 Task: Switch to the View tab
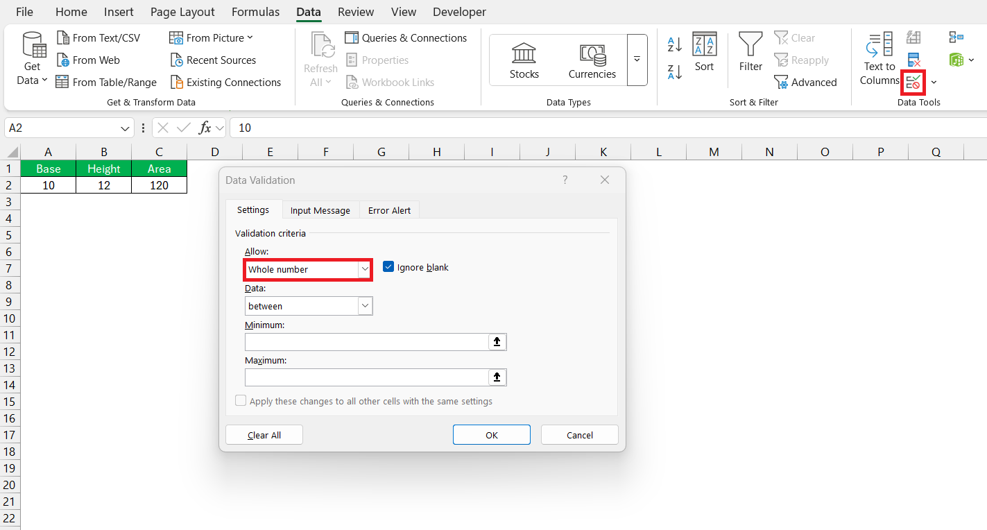pos(404,12)
